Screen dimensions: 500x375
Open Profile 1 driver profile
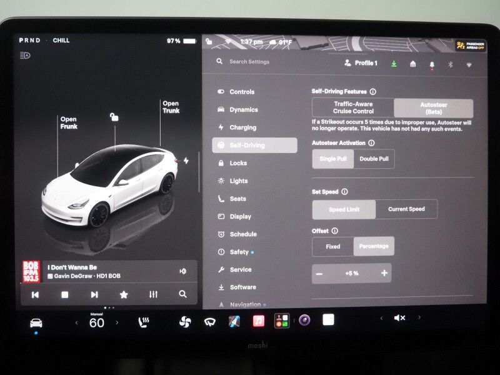pos(361,63)
